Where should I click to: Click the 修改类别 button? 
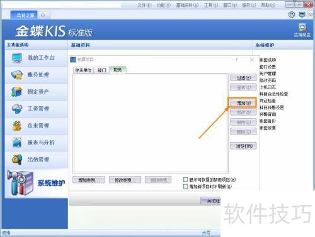125,180
